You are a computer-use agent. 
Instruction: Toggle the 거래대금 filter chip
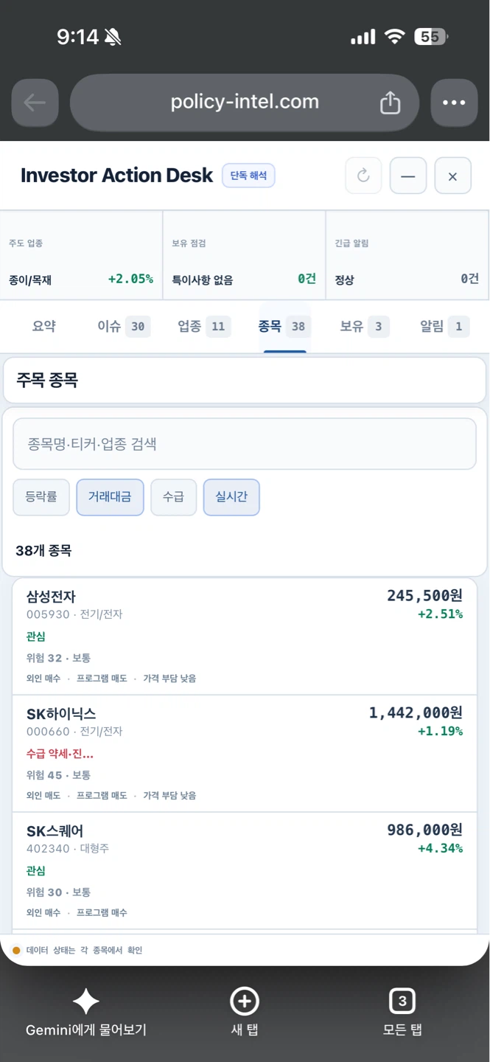coord(110,497)
